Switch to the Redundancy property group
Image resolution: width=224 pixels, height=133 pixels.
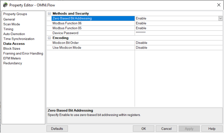point(12,63)
